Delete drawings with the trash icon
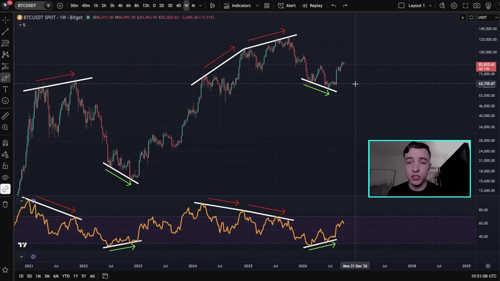Image resolution: width=500 pixels, height=281 pixels. [x=5, y=204]
